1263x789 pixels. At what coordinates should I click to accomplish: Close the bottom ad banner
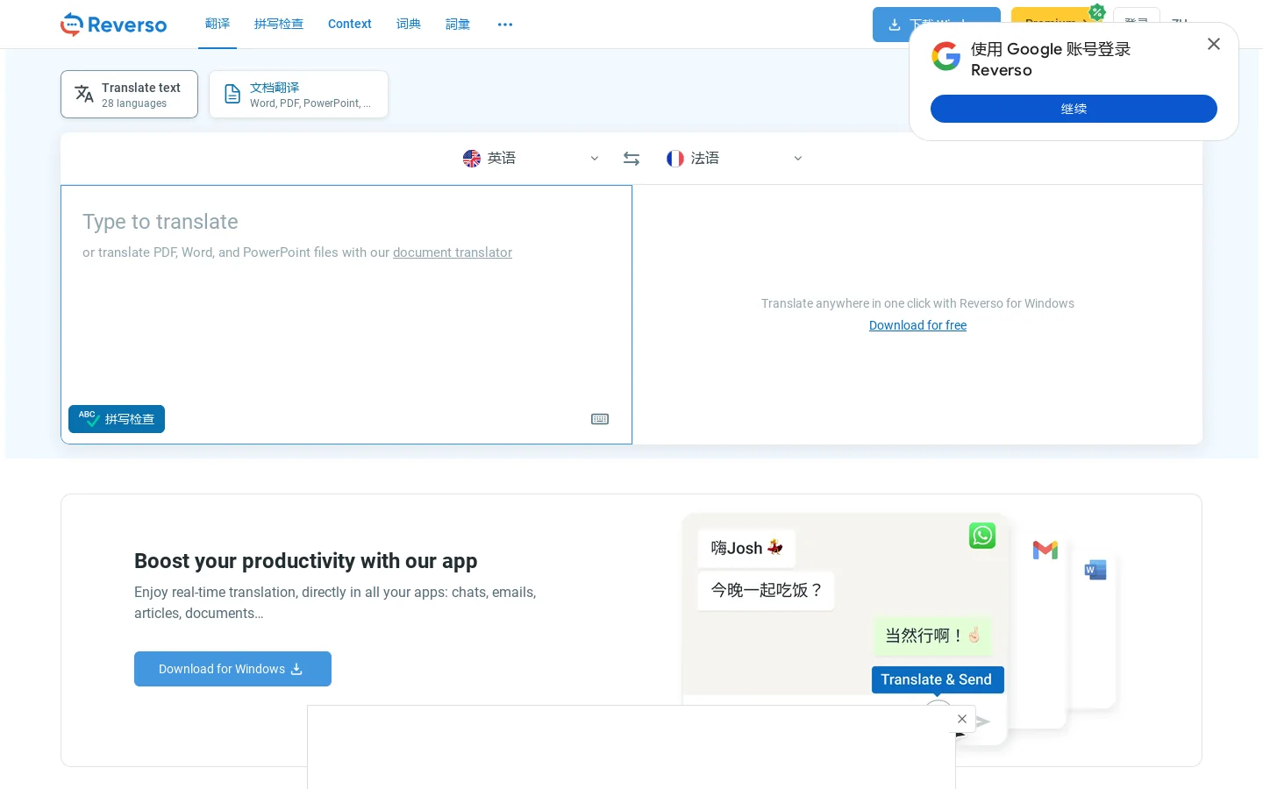tap(962, 719)
